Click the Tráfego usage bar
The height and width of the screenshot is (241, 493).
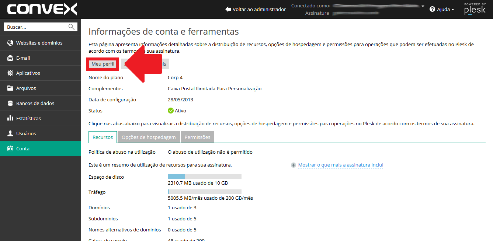point(205,192)
